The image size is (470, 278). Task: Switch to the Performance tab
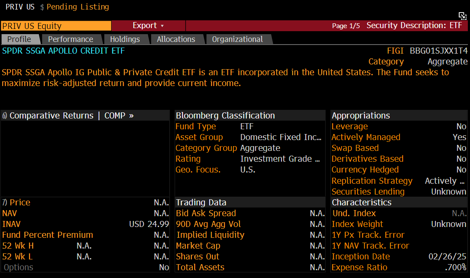(x=71, y=39)
